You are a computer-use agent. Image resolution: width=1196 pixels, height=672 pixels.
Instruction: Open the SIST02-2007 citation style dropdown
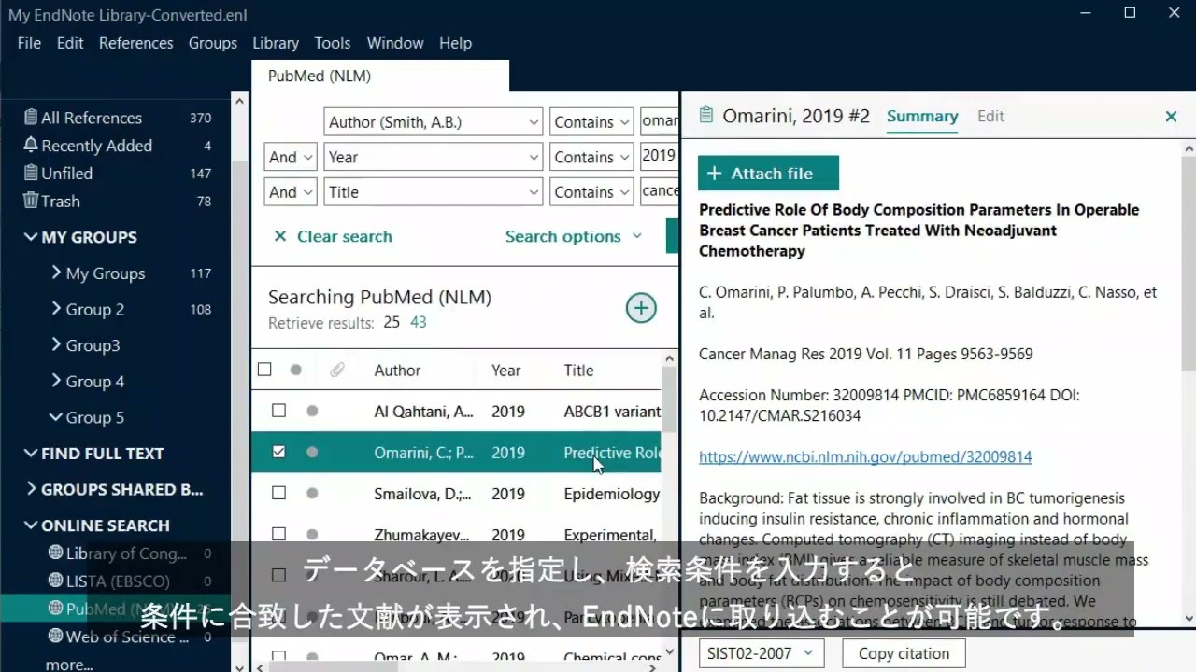pyautogui.click(x=762, y=653)
